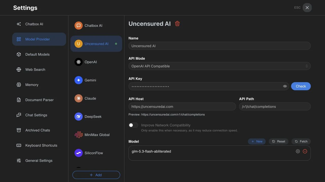Reveal the API key with eye icon
The width and height of the screenshot is (325, 182).
coord(285,86)
